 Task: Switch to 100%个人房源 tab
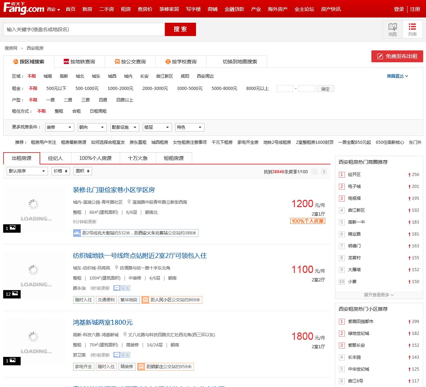[x=95, y=158]
